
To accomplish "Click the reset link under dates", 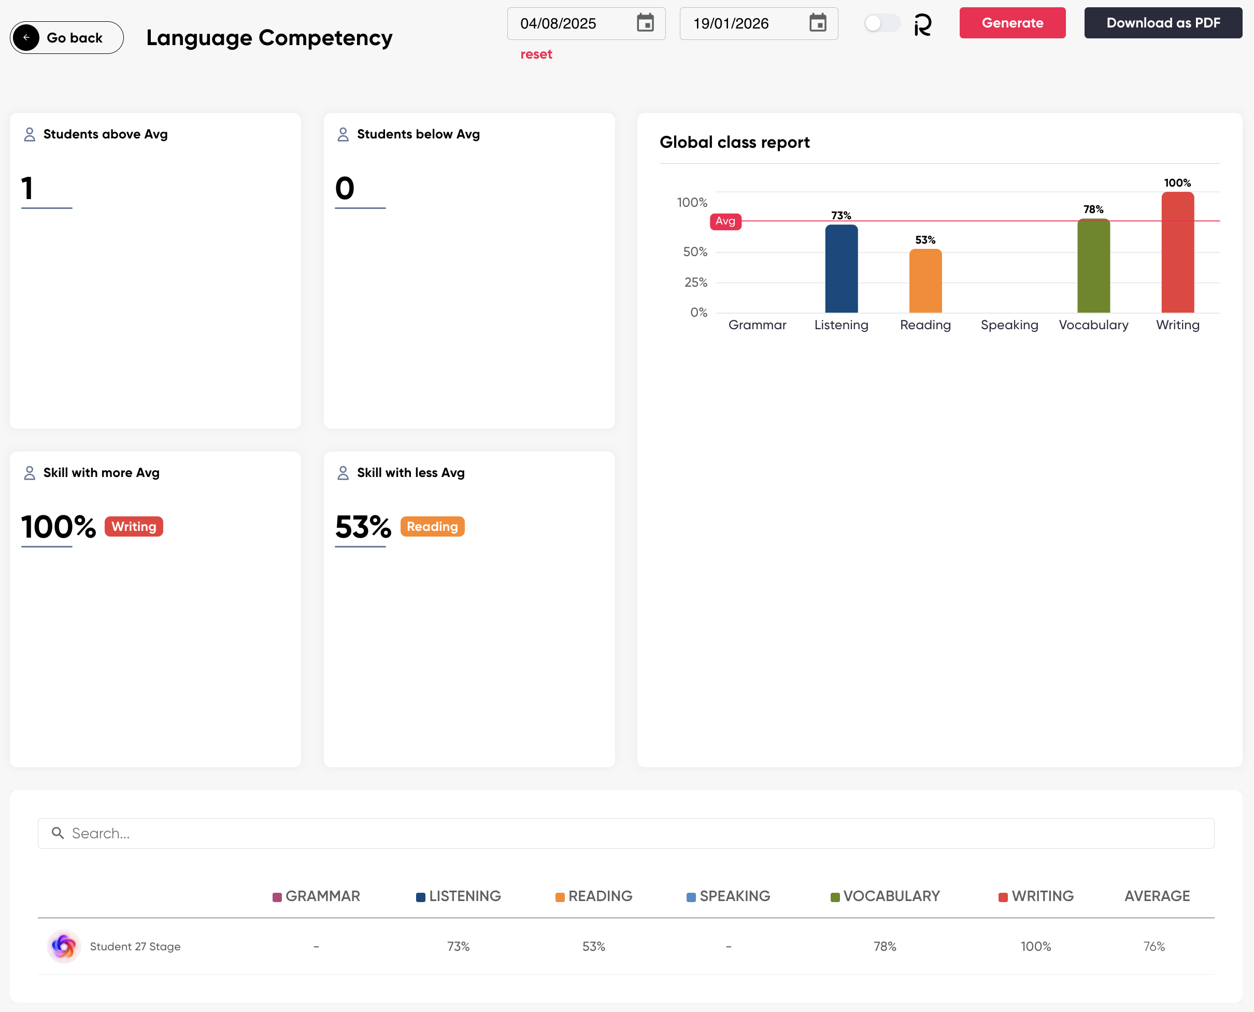I will (x=535, y=54).
